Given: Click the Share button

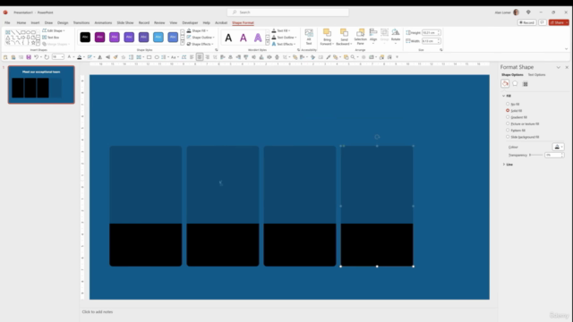Looking at the screenshot, I should coord(559,22).
